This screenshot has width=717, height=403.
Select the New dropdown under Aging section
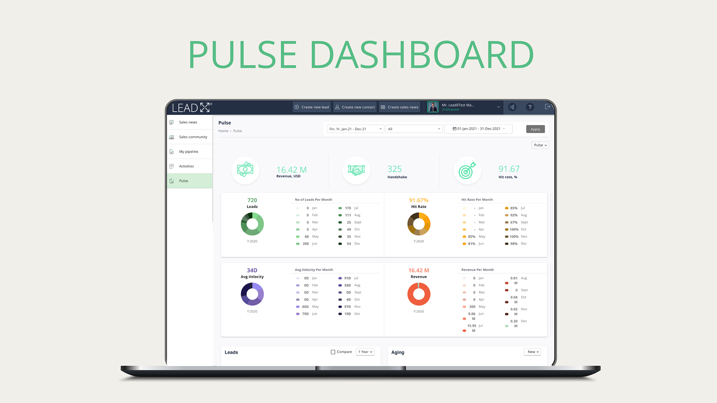click(x=532, y=352)
